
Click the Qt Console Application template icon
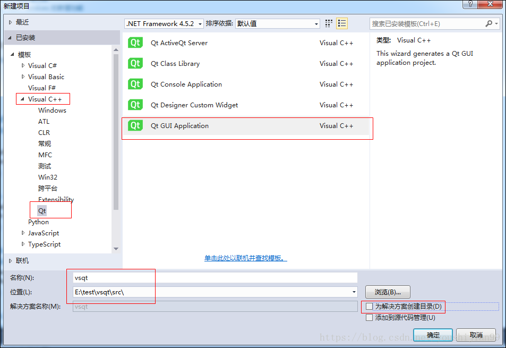135,84
